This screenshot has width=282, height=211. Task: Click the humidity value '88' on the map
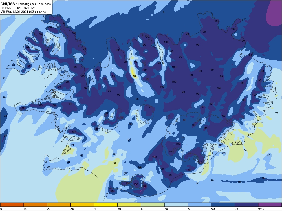[49, 167]
